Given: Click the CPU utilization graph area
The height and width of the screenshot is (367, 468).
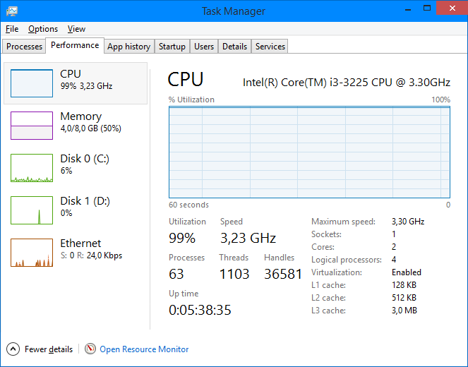Looking at the screenshot, I should pyautogui.click(x=309, y=152).
